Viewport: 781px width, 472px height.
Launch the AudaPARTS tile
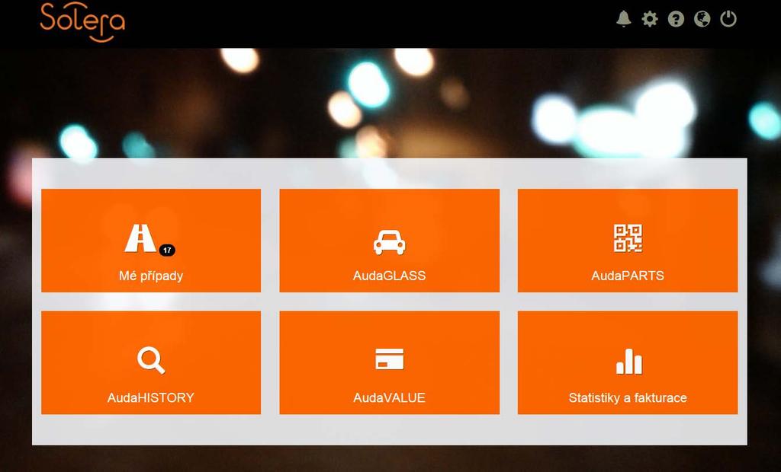[628, 241]
